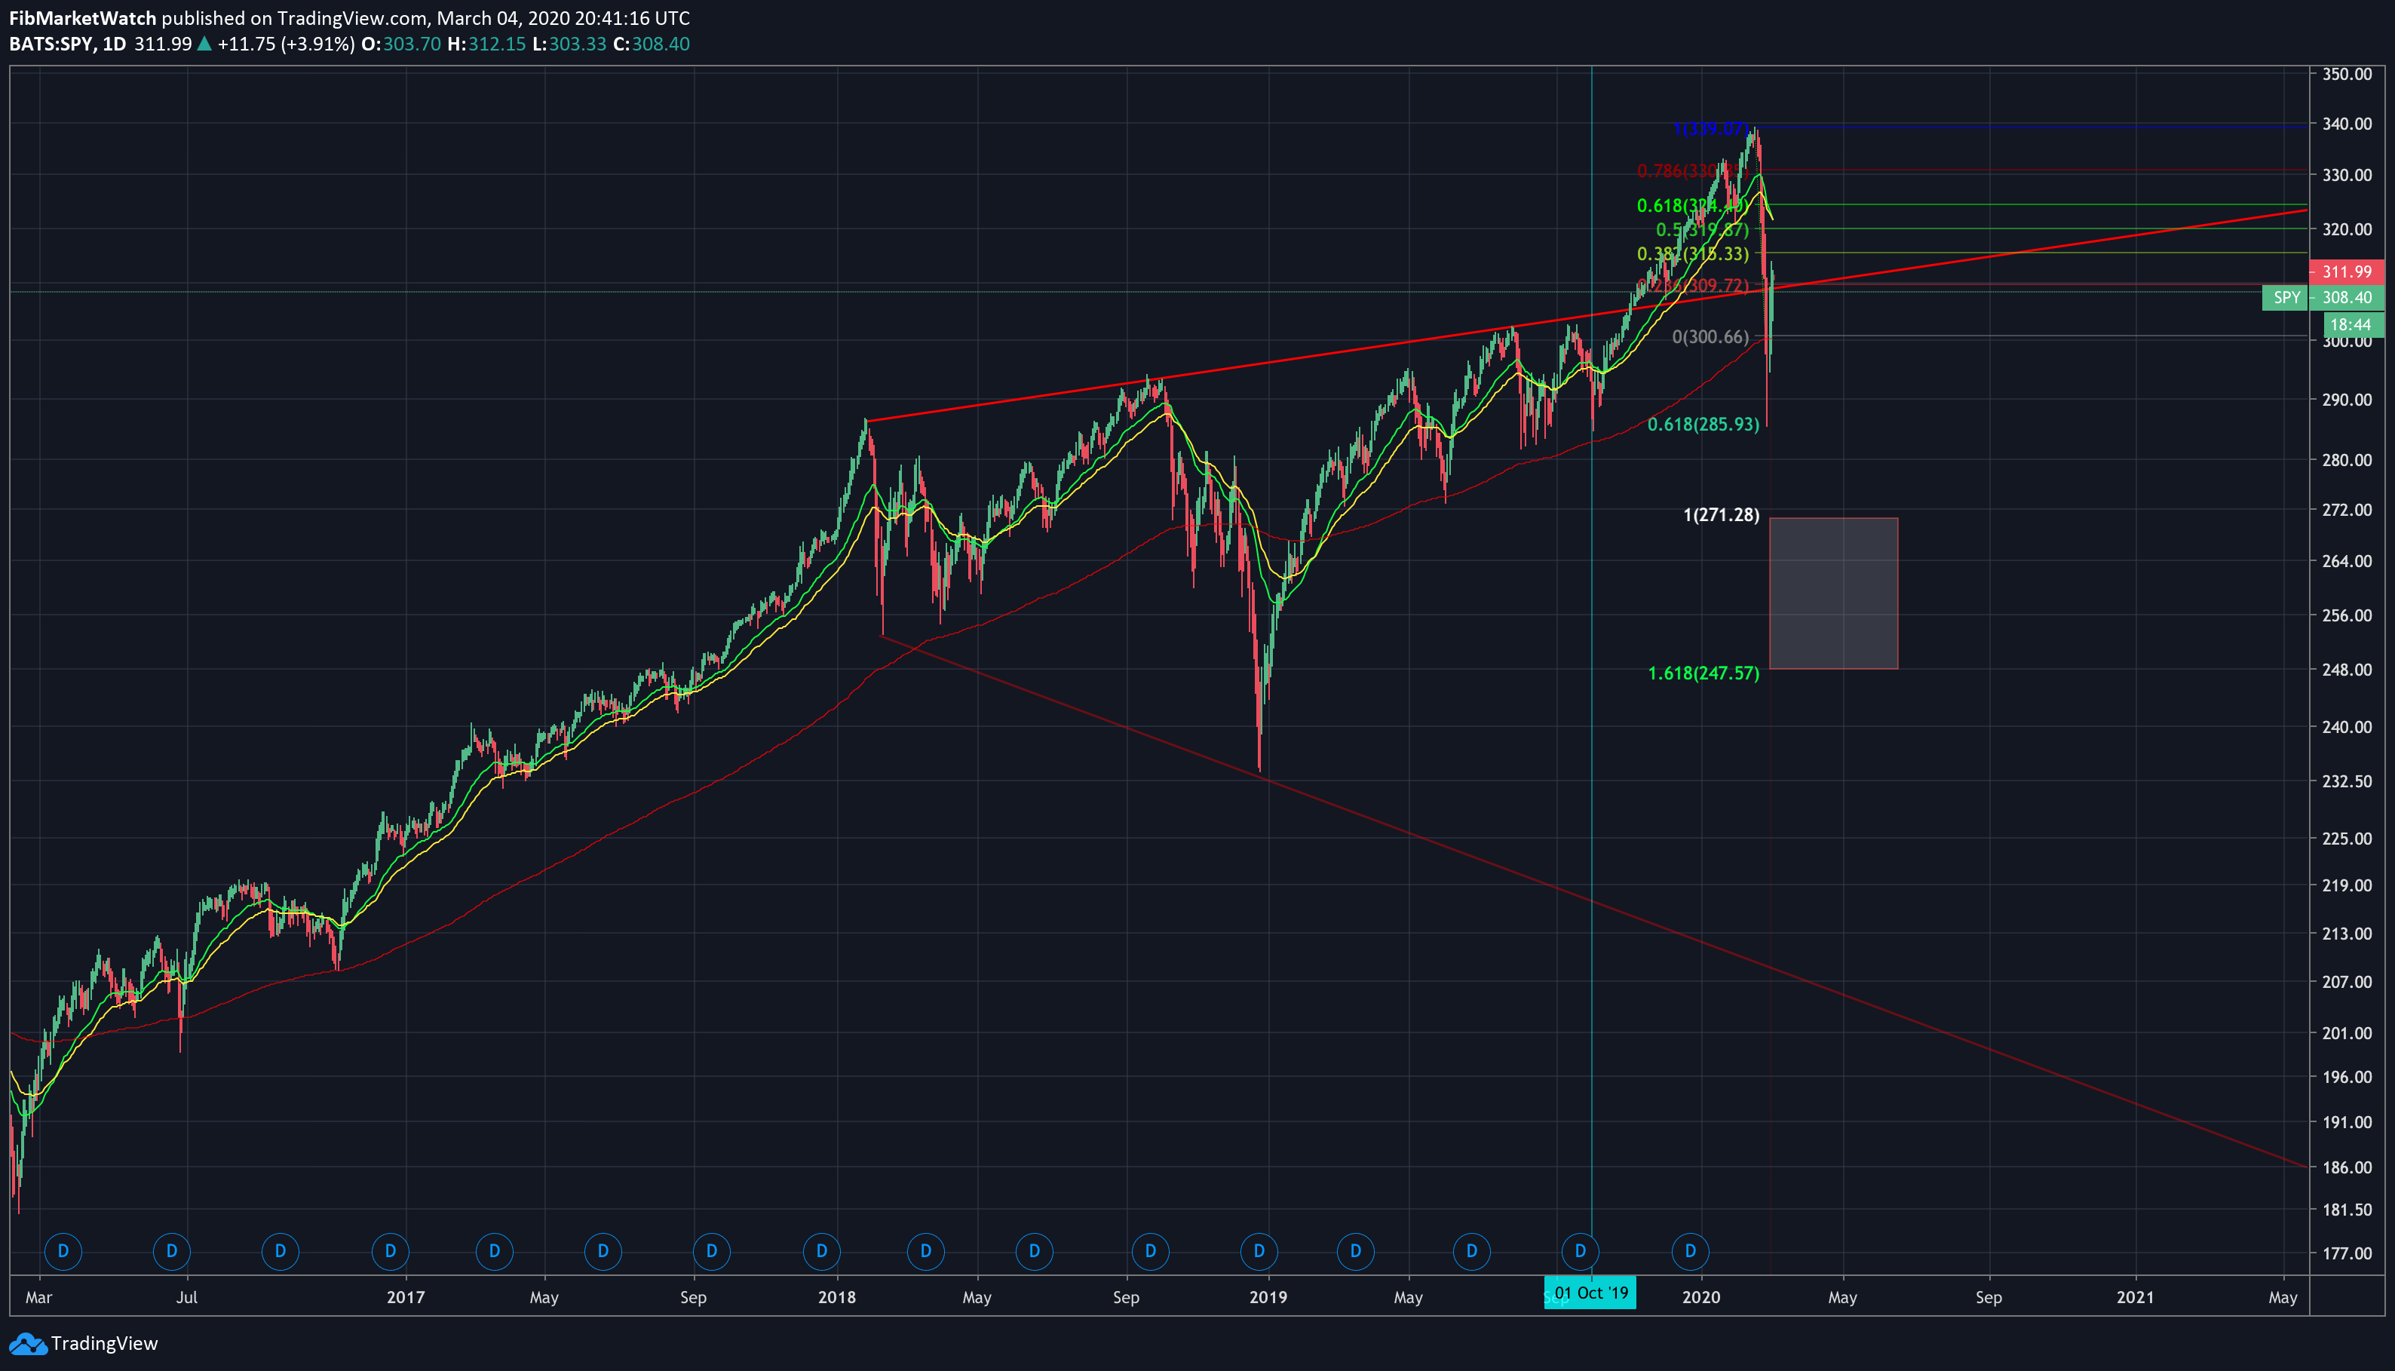Click the O:303.70 open value

[401, 44]
